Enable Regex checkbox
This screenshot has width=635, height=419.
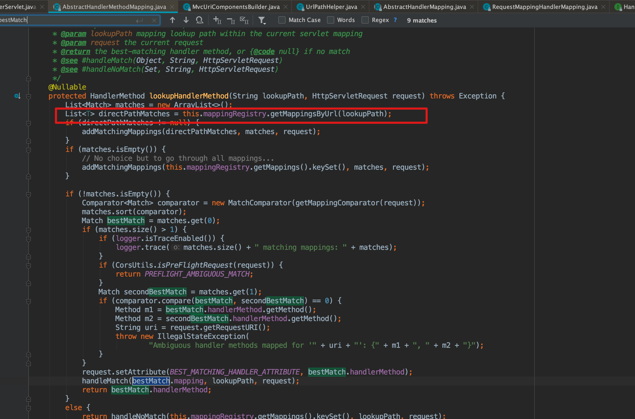click(x=365, y=20)
